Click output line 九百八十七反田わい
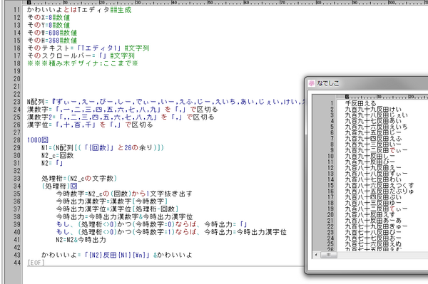428x284 pixels. [x=373, y=179]
